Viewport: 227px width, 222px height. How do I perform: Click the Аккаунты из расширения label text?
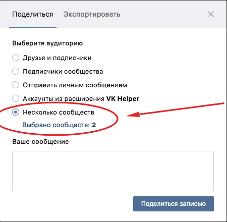coord(64,99)
